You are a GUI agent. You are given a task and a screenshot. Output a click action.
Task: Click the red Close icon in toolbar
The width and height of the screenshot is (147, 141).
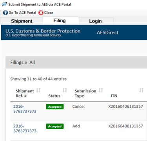41,13
